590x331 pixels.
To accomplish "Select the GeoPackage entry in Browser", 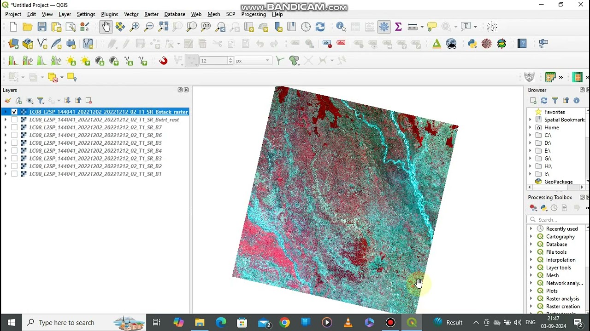I will coord(558,182).
